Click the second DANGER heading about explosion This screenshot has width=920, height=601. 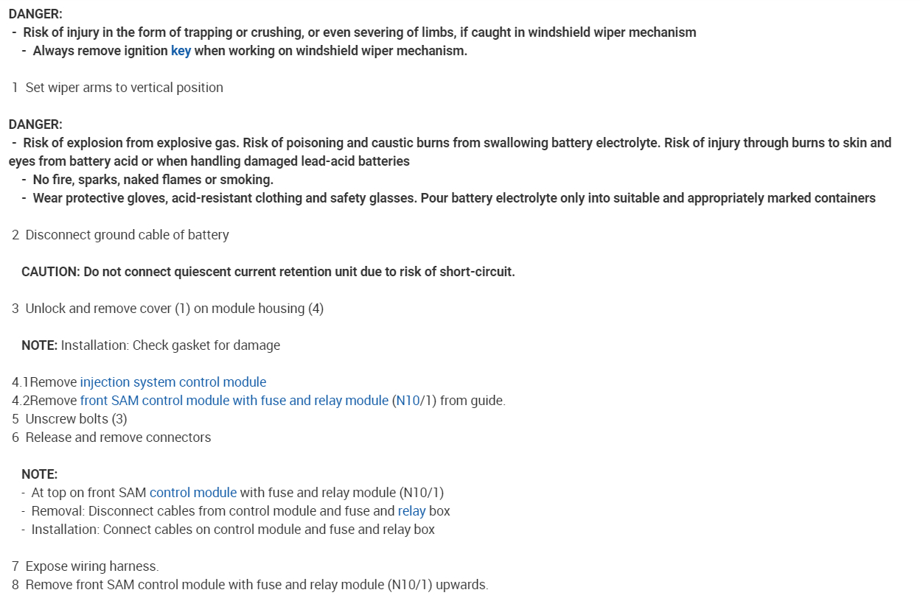(x=35, y=124)
